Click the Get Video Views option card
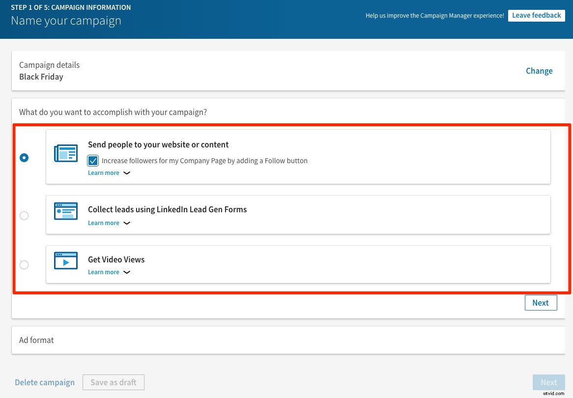The image size is (573, 398). [x=298, y=264]
